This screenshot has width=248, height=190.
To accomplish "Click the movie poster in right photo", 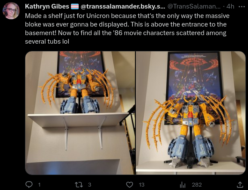I will pyautogui.click(x=194, y=82).
